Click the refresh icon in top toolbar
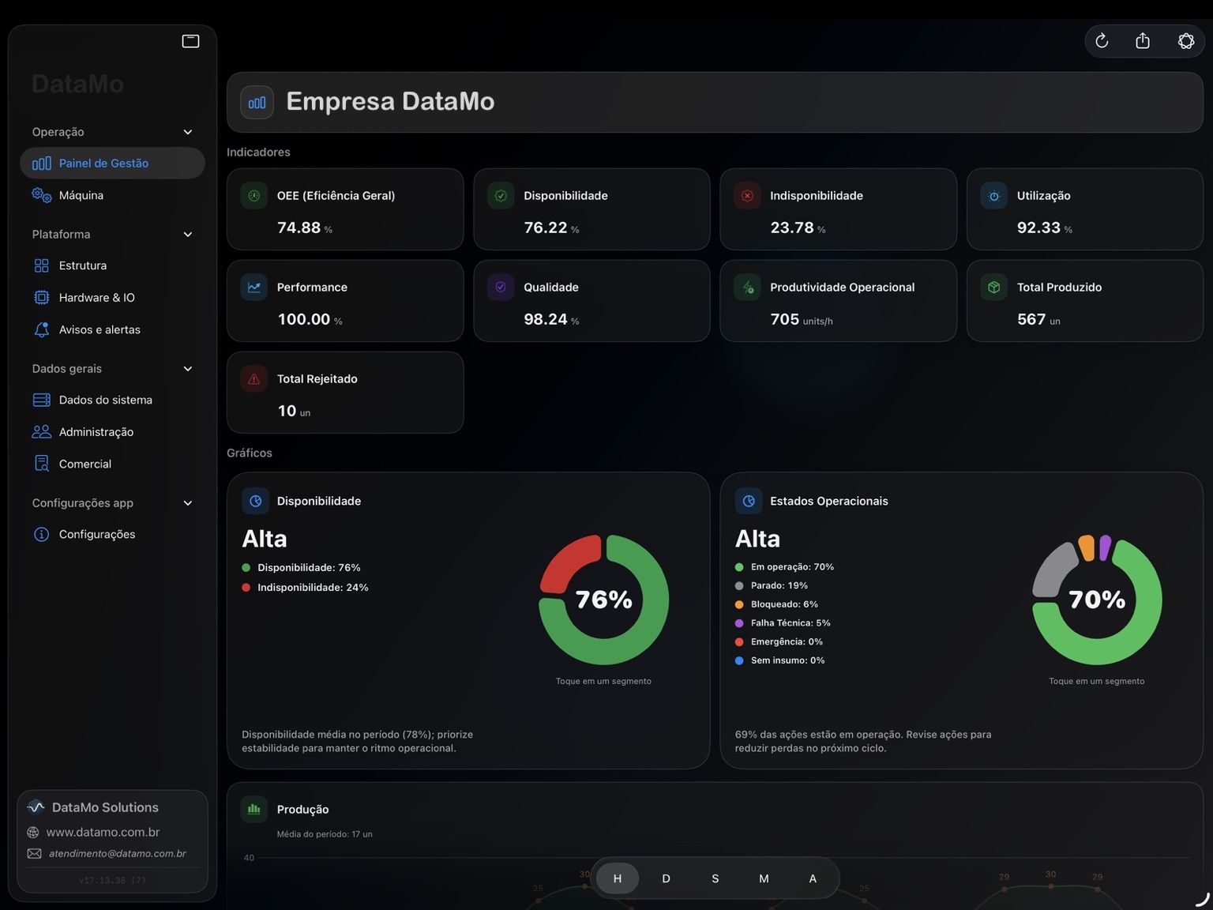1213x910 pixels. tap(1102, 41)
